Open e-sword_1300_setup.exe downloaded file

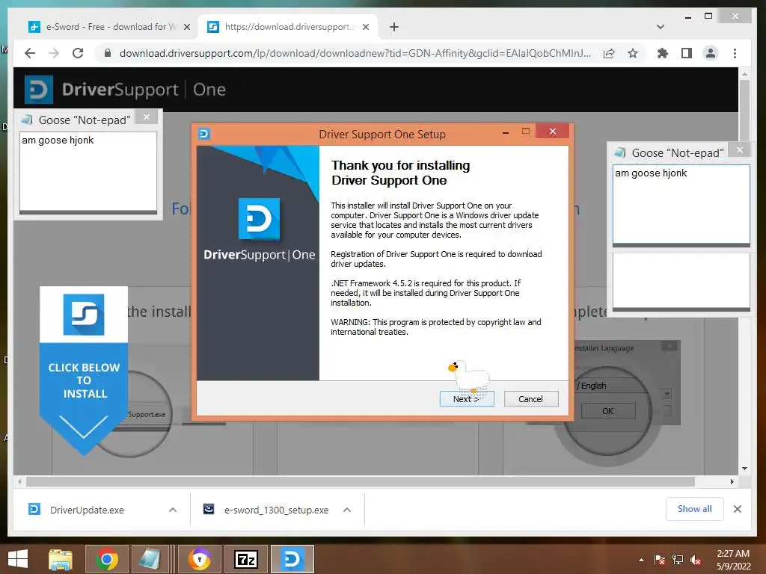click(x=276, y=510)
